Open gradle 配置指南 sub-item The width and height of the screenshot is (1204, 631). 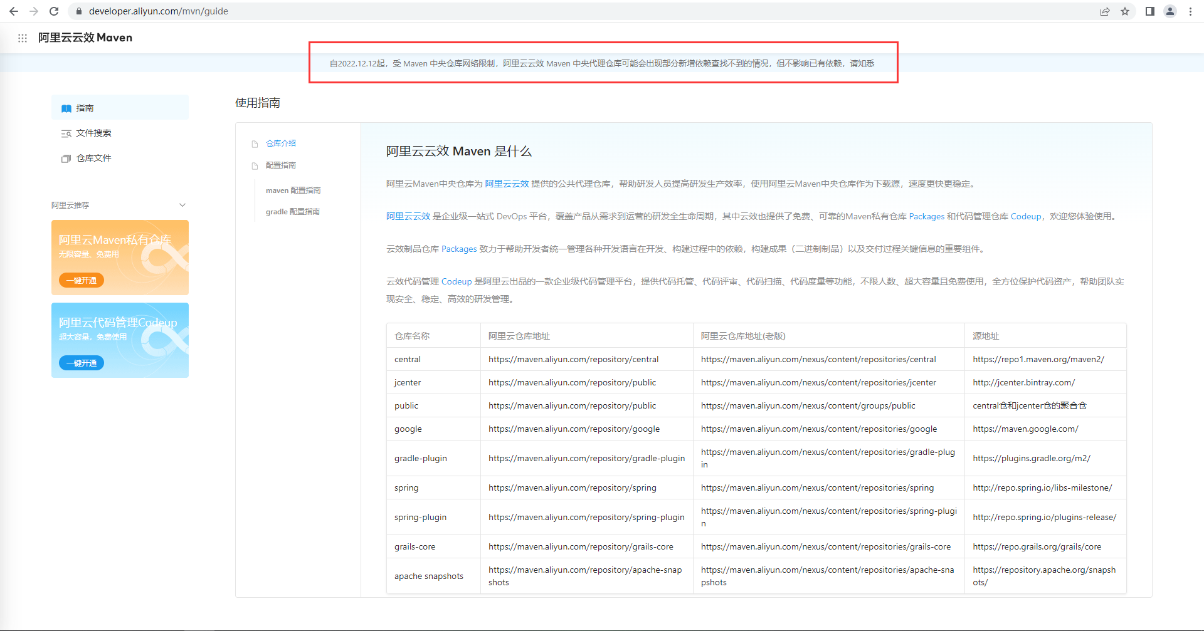tap(293, 211)
